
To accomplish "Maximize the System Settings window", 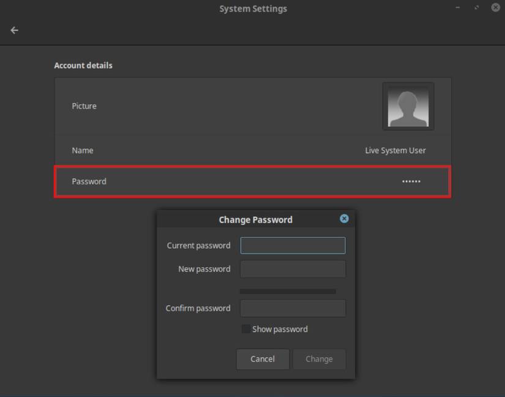I will pos(477,7).
